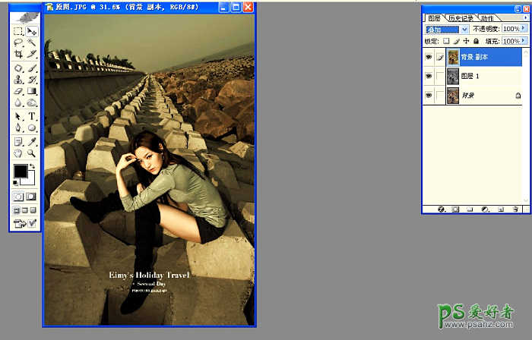Screen dimensions: 532x340
Task: Create a new layer from panel footer
Action: [500, 209]
